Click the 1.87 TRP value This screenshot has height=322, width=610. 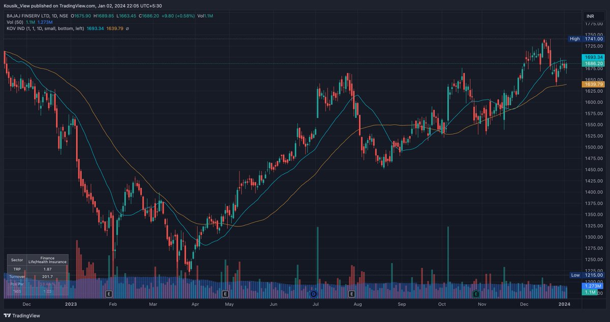[48, 269]
